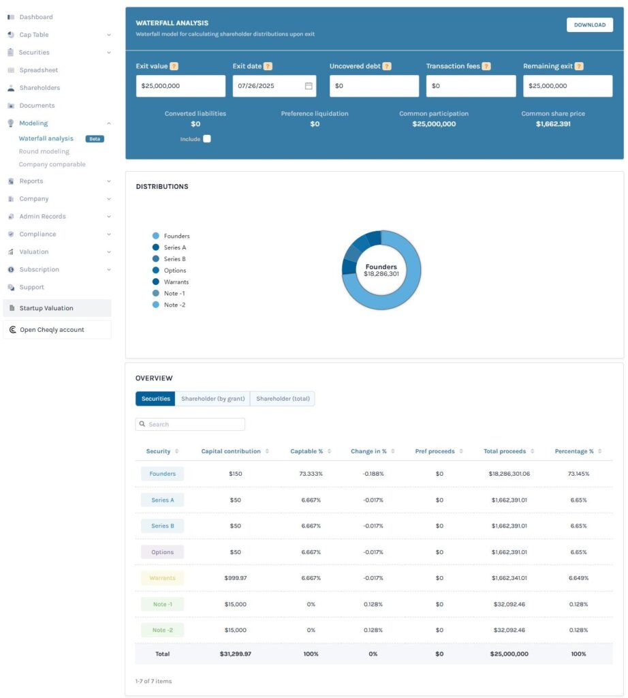Open Round modeling submenu item
The width and height of the screenshot is (628, 698).
(44, 151)
